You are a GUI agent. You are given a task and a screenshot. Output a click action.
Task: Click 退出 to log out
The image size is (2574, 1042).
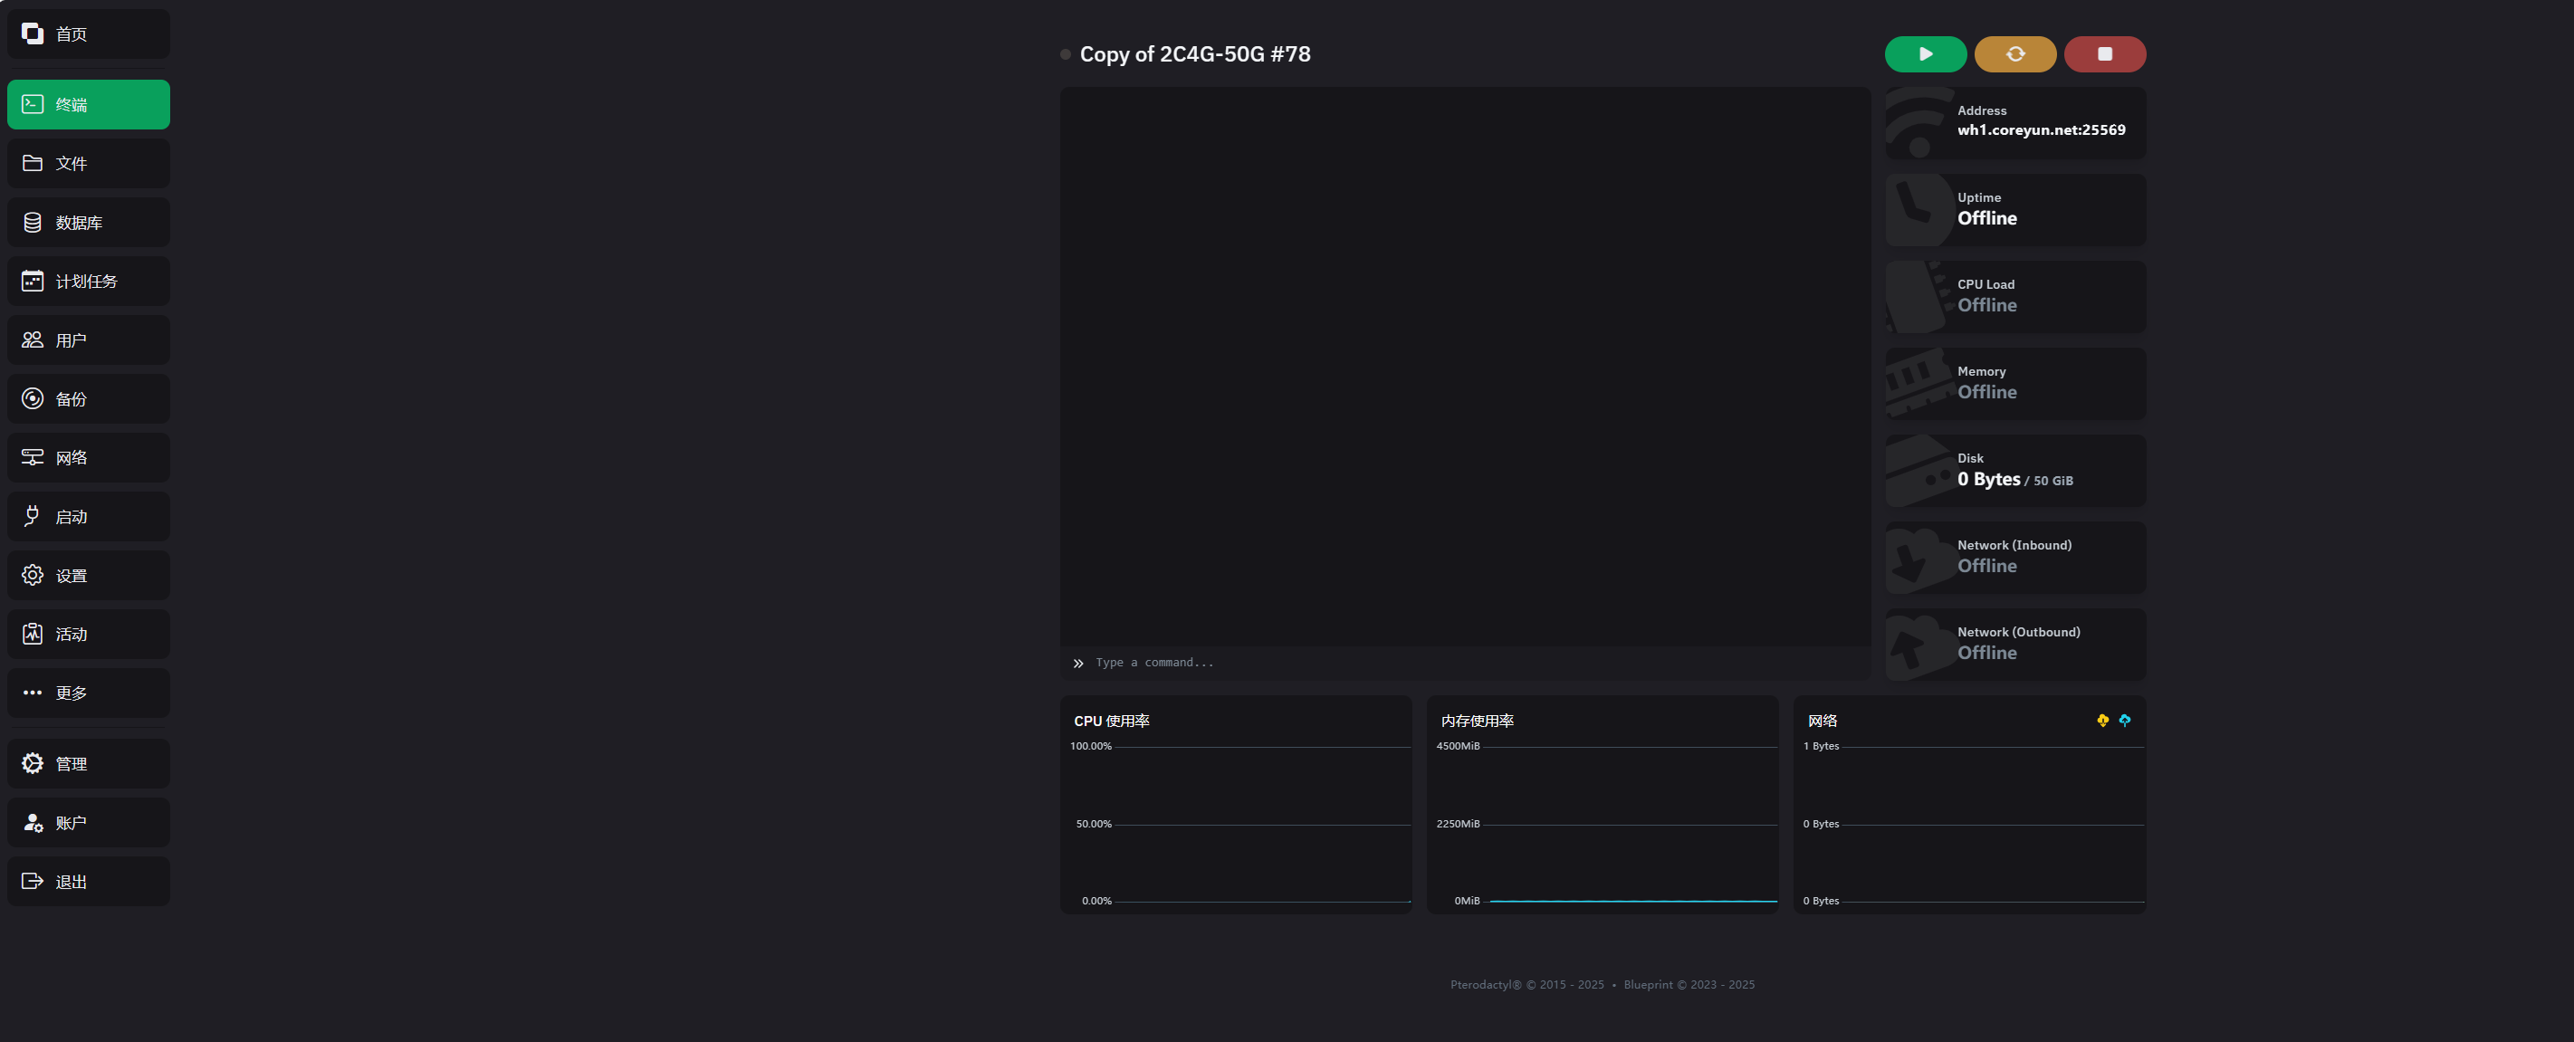pyautogui.click(x=88, y=881)
